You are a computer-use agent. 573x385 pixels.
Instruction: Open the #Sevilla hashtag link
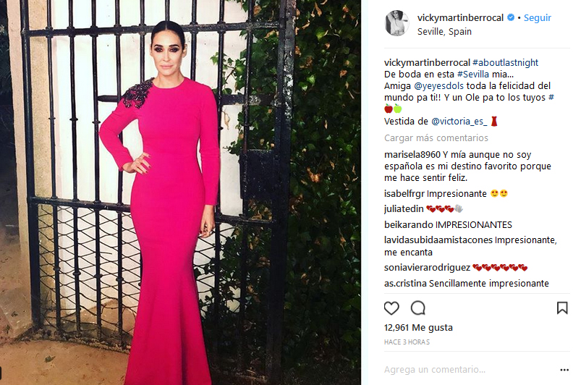tap(473, 75)
